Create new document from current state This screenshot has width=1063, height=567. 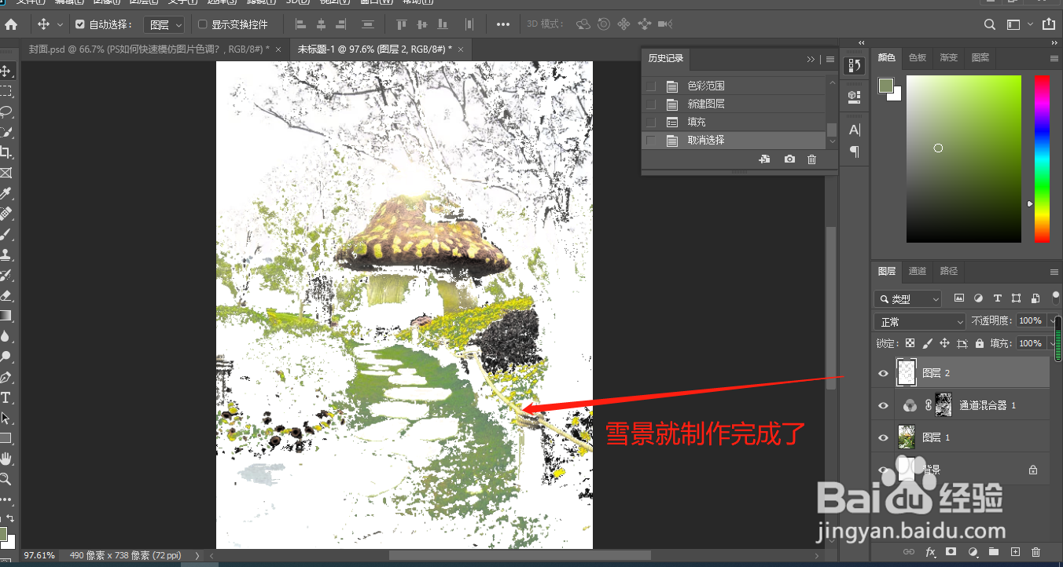tap(764, 159)
